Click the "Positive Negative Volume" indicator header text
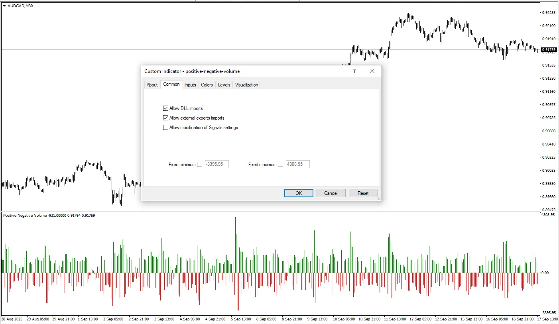 click(x=25, y=216)
